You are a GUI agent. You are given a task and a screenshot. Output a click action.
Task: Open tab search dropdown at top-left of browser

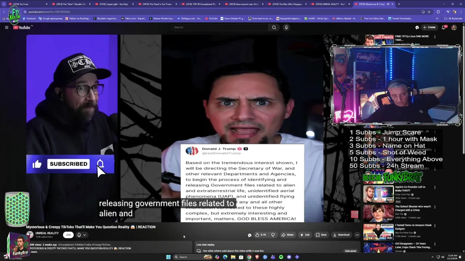click(x=4, y=4)
